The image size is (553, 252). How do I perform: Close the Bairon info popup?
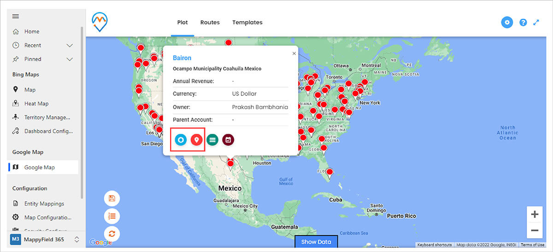[294, 53]
